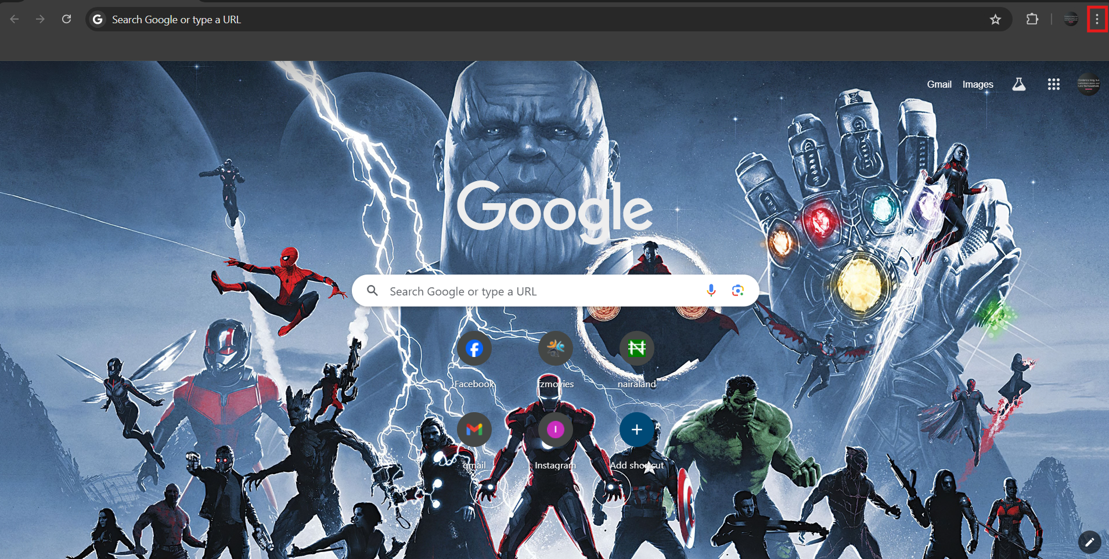
Task: Reload the current page
Action: (67, 19)
